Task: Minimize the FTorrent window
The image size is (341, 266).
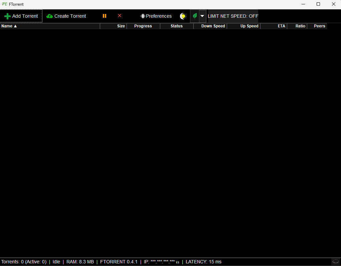Action: pos(303,4)
